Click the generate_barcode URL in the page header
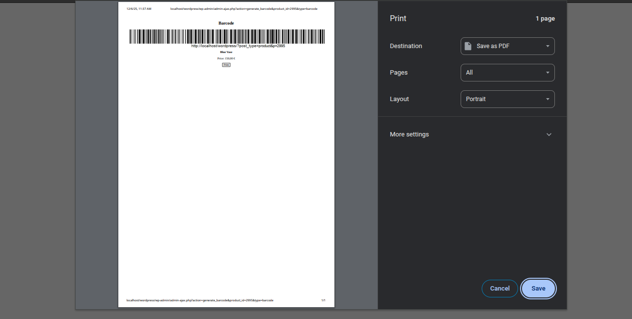 tap(244, 8)
